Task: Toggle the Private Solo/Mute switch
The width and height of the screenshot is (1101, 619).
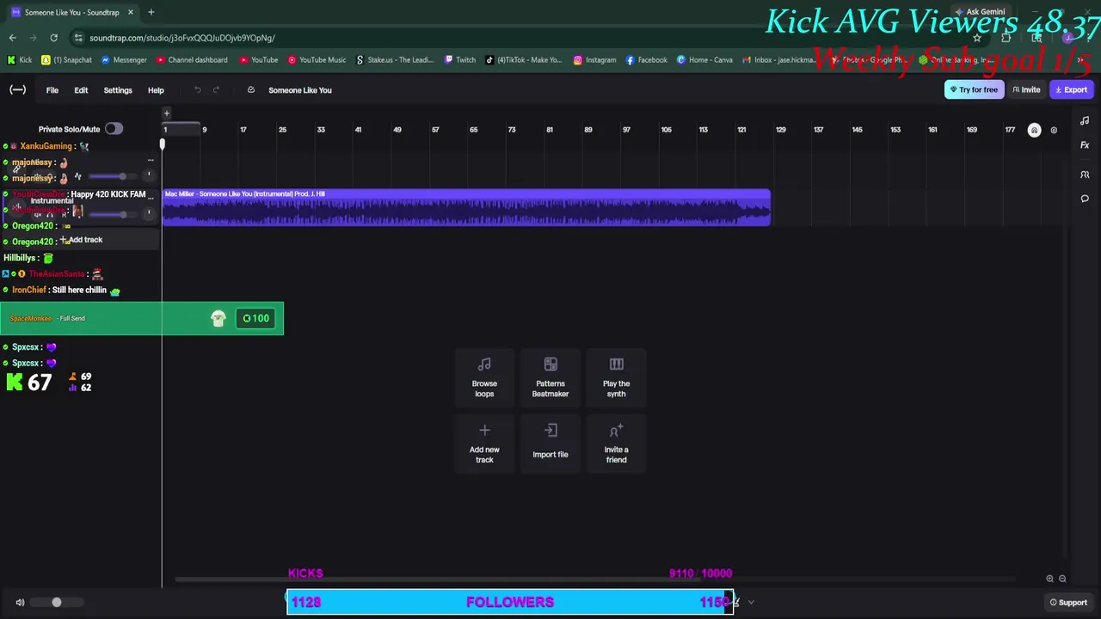Action: point(114,129)
